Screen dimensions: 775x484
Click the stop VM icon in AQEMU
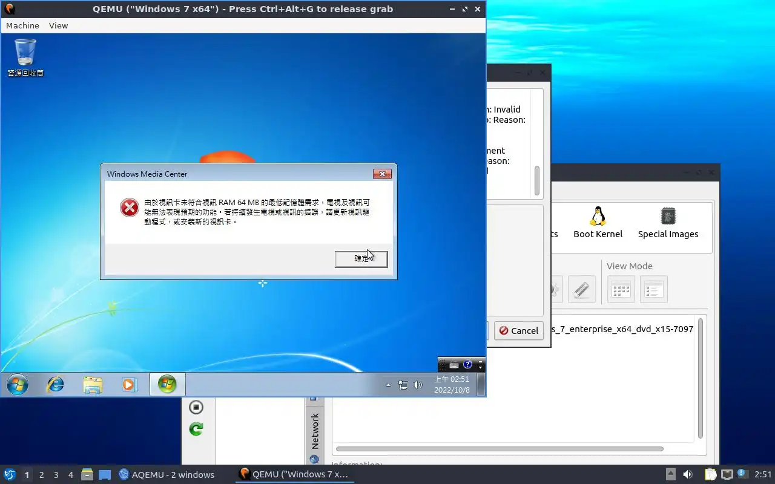click(x=196, y=407)
